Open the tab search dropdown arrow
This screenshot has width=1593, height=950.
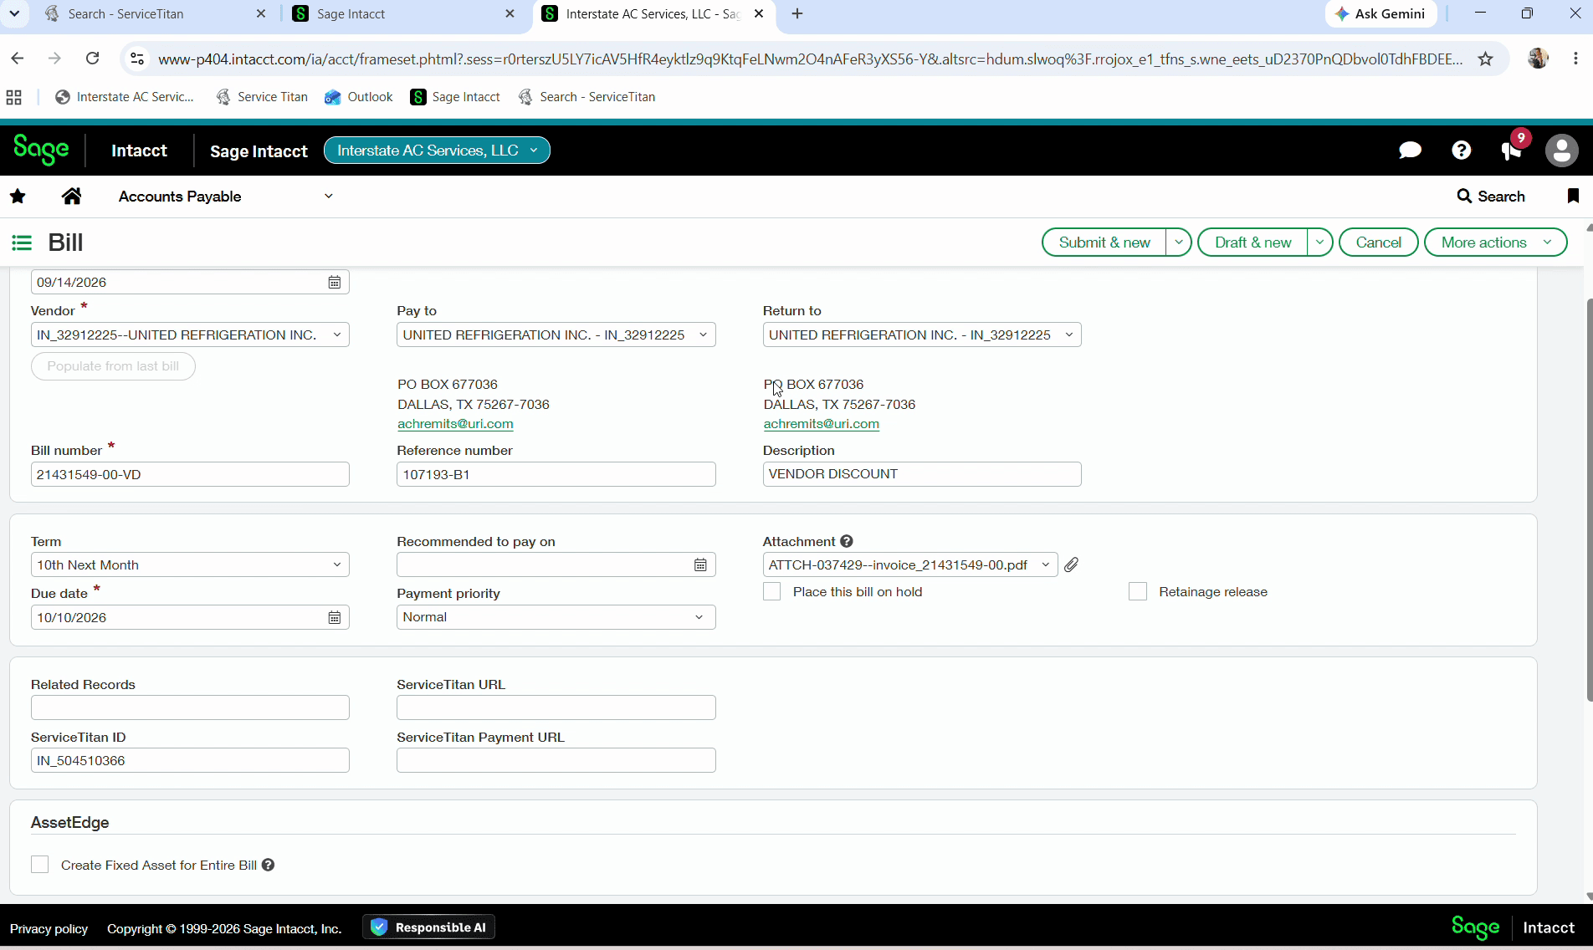[14, 13]
